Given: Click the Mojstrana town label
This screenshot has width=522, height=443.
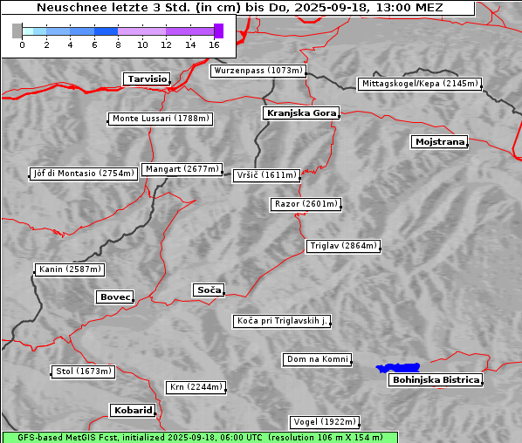Looking at the screenshot, I should [439, 142].
